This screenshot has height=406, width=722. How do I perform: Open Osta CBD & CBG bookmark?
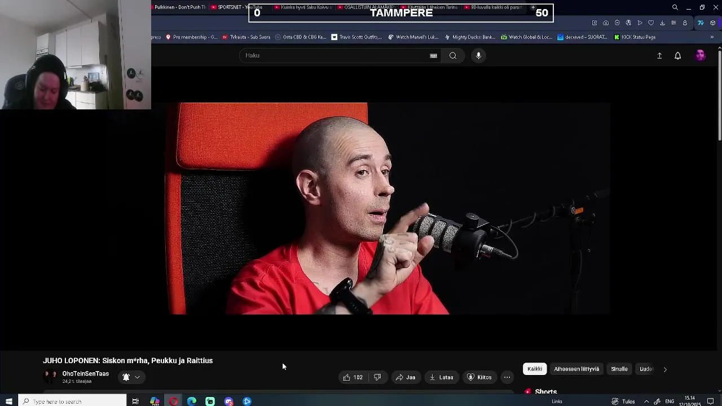point(301,37)
